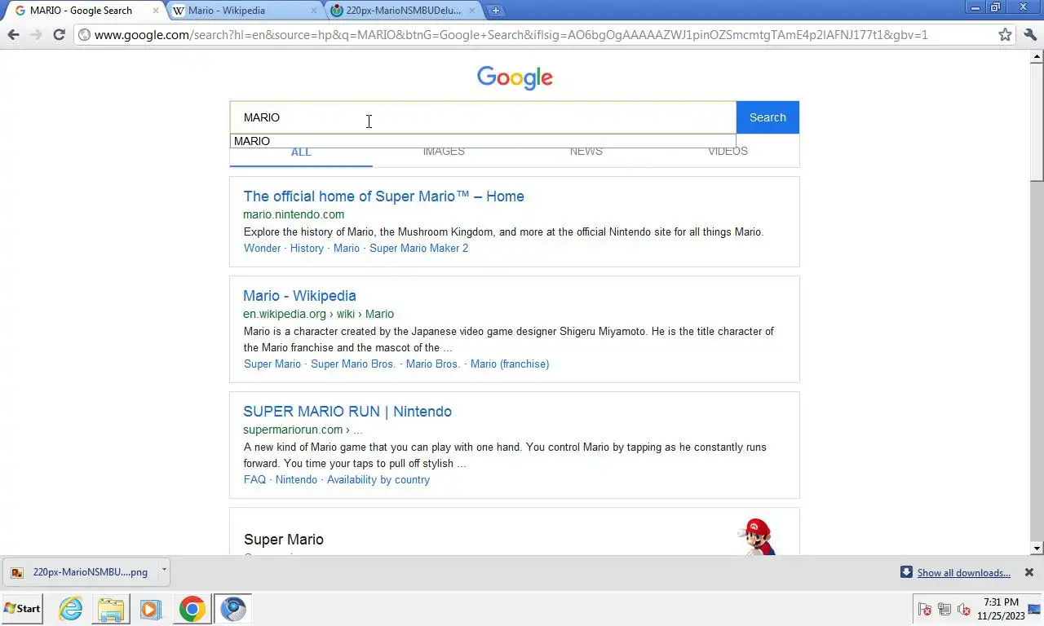The height and width of the screenshot is (626, 1044).
Task: Close the Mario - Wikipedia tab
Action: coord(315,11)
